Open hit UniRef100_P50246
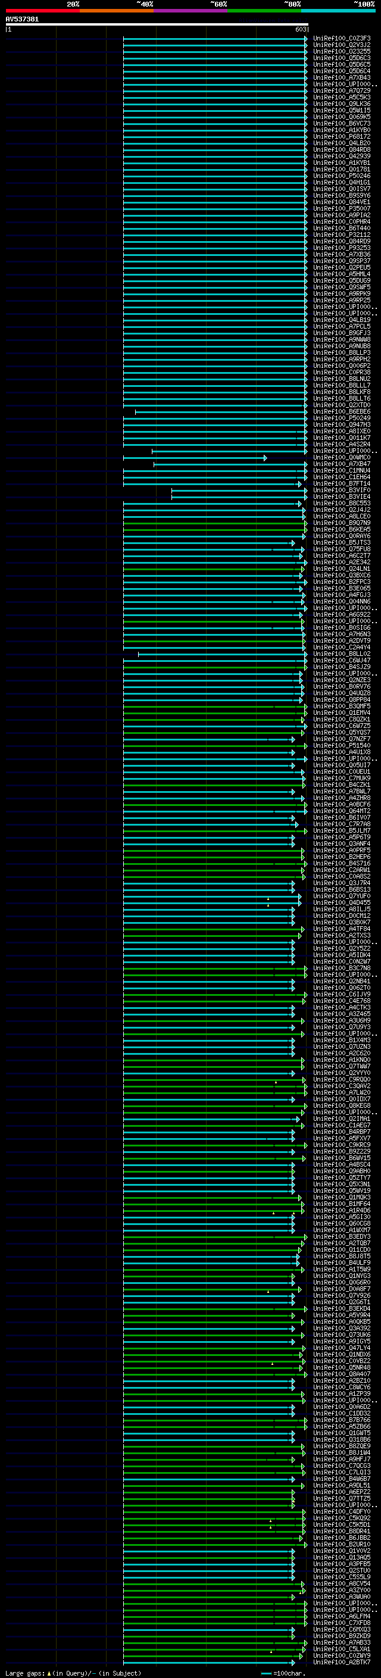 (x=342, y=176)
